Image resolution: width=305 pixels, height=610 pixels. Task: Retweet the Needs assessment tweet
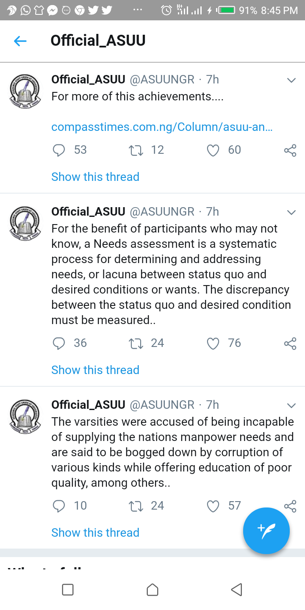click(136, 343)
